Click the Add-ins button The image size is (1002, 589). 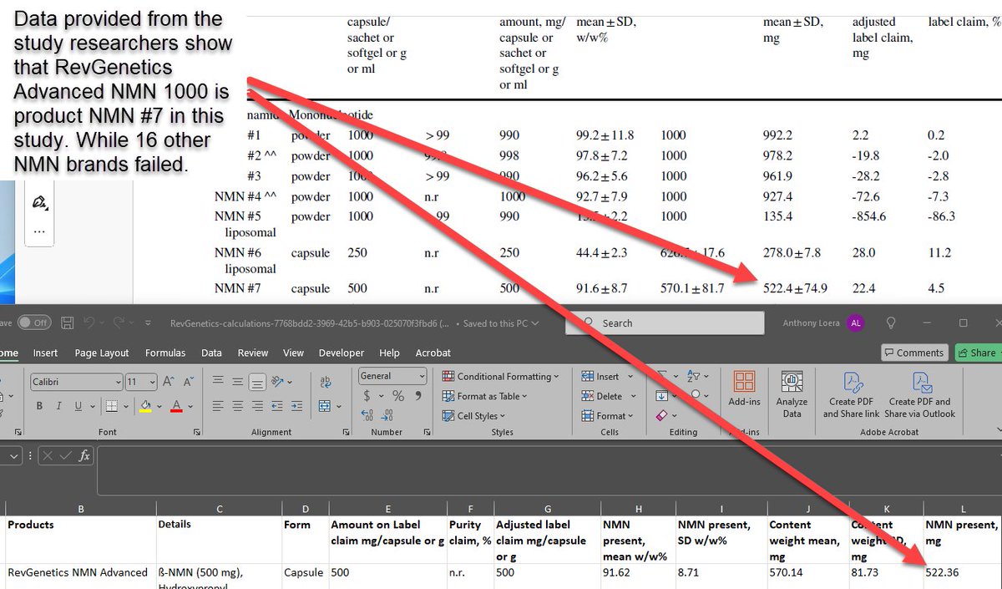pyautogui.click(x=744, y=388)
